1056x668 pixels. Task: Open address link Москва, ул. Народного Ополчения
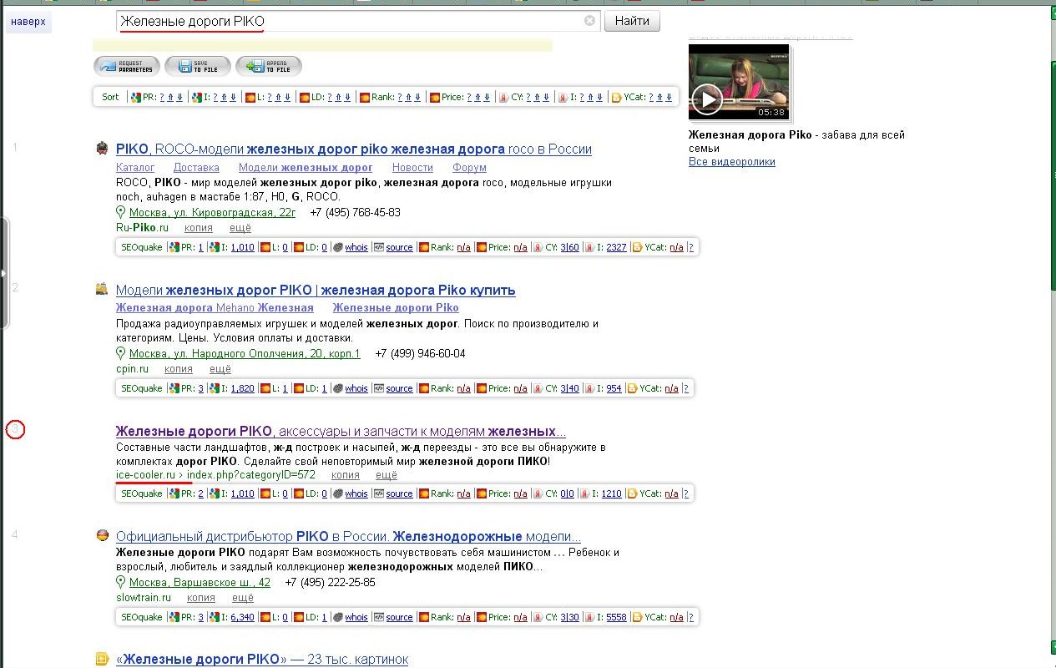coord(245,354)
